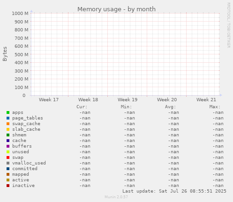Click the yellow slab_cache legend swatch

[x=8, y=129]
